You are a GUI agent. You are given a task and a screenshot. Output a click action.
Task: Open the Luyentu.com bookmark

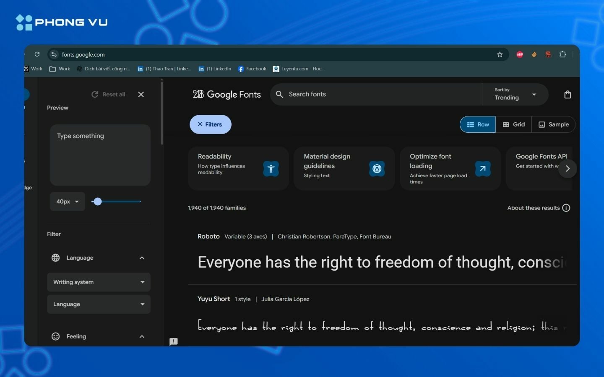299,69
